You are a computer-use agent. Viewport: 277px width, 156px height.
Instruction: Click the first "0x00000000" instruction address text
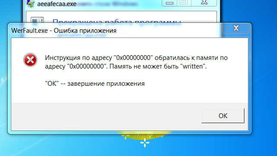(133, 58)
